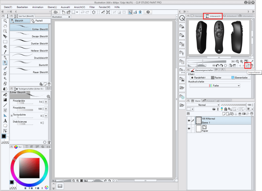Pick a red hue on the color wheel
Image resolution: width=262 pixels, height=191 pixels.
(14, 159)
